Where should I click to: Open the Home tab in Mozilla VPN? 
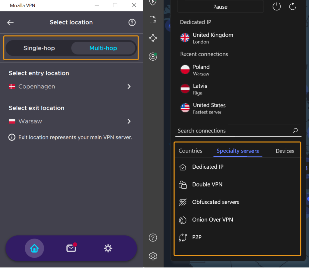(34, 248)
